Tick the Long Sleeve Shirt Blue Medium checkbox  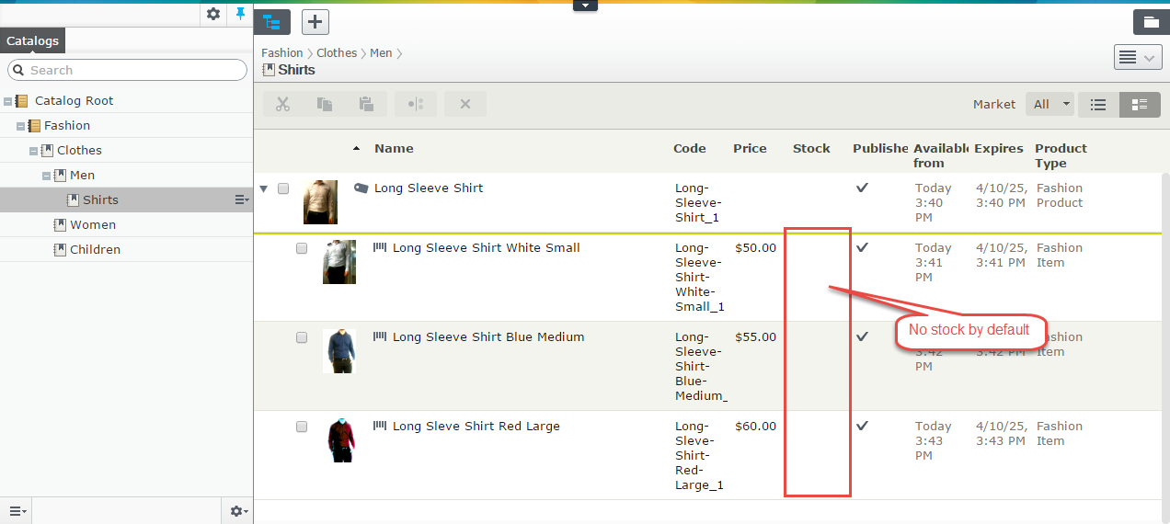coord(302,337)
